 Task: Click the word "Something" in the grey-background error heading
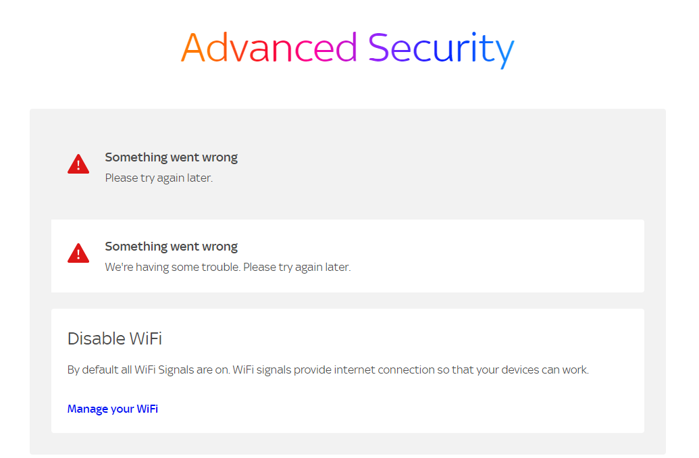(136, 157)
